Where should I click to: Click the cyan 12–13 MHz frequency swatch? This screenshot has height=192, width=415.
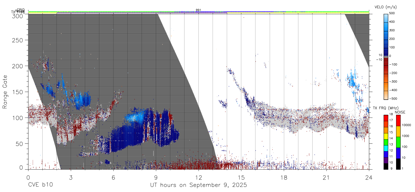tap(386, 148)
